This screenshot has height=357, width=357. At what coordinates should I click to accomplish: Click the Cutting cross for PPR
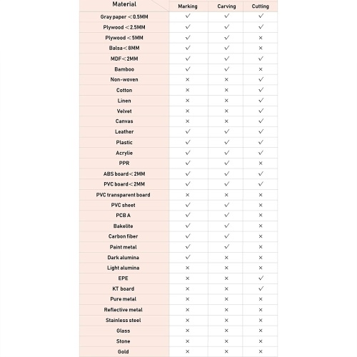[x=261, y=164]
